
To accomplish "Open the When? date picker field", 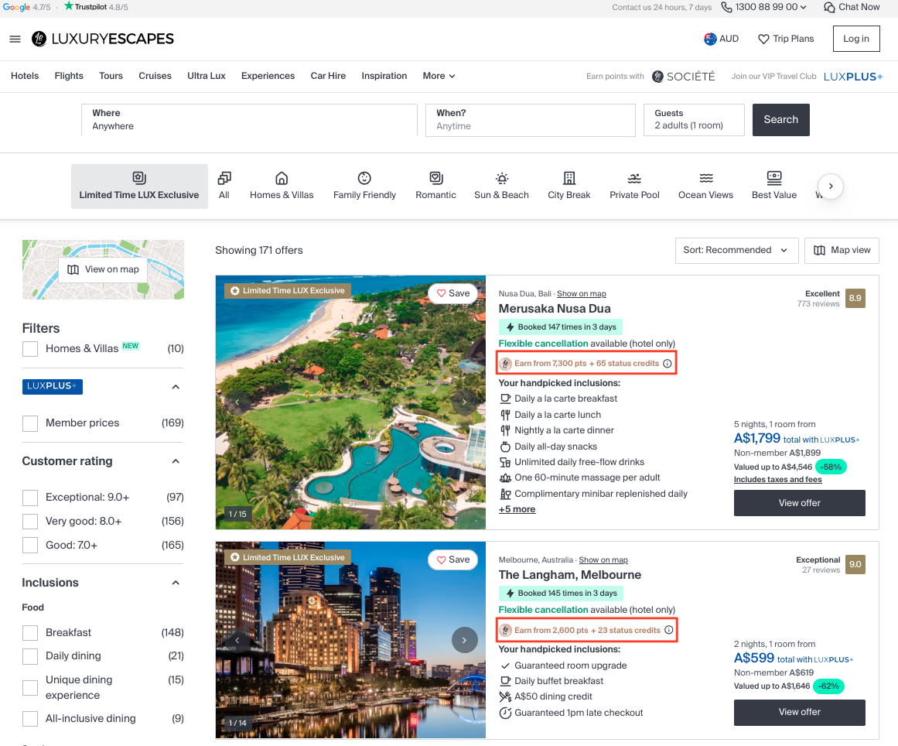I will [x=531, y=120].
